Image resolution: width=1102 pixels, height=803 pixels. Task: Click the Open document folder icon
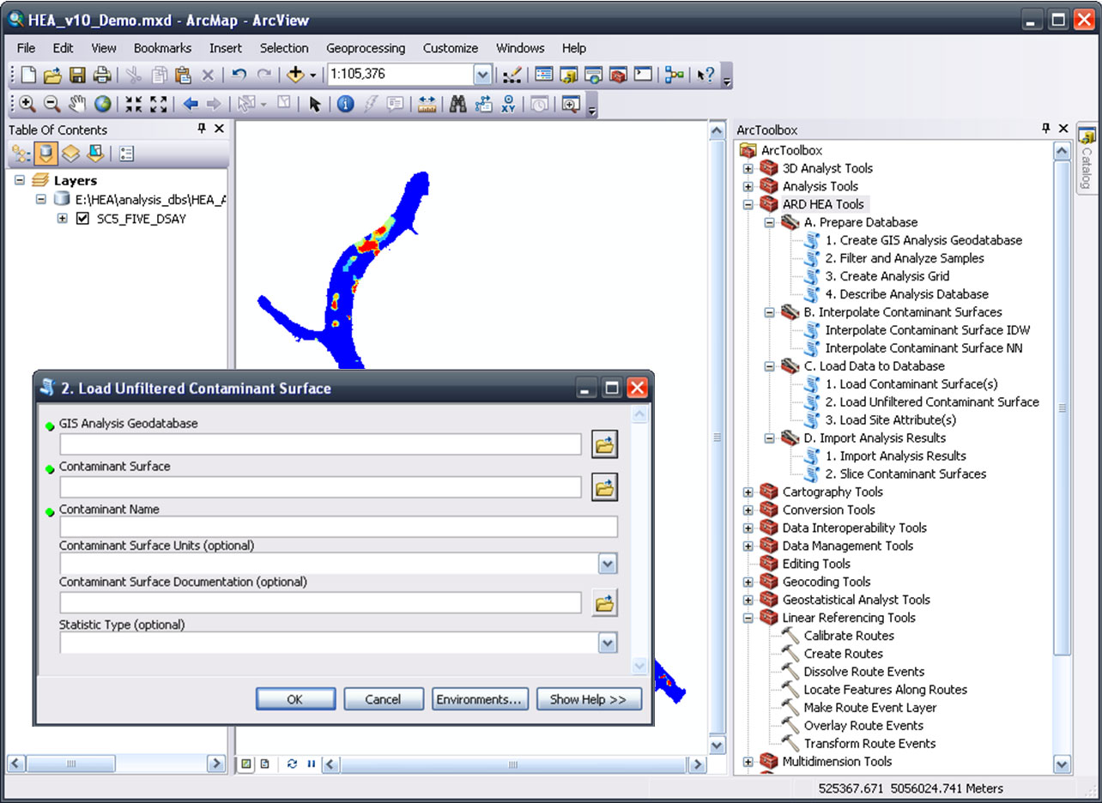pyautogui.click(x=52, y=75)
